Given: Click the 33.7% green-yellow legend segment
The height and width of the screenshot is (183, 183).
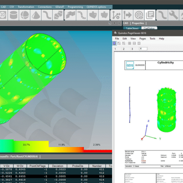Looking at the screenshot, I should click(x=31, y=146).
